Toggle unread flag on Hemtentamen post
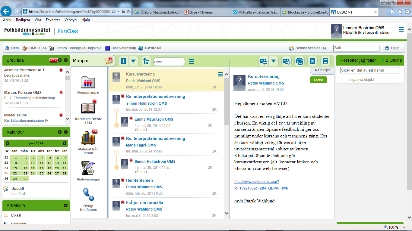This screenshot has height=231, width=412. [123, 180]
